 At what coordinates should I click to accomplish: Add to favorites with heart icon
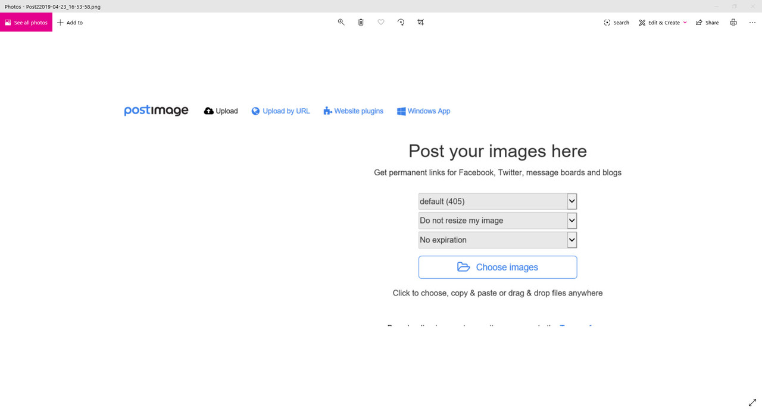(381, 22)
